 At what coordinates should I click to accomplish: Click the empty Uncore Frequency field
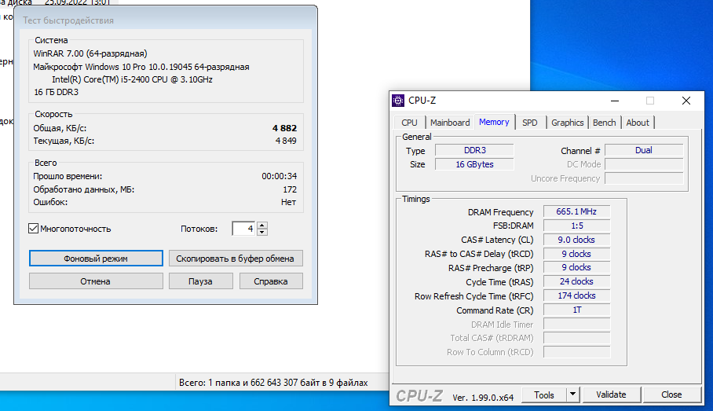click(x=644, y=178)
